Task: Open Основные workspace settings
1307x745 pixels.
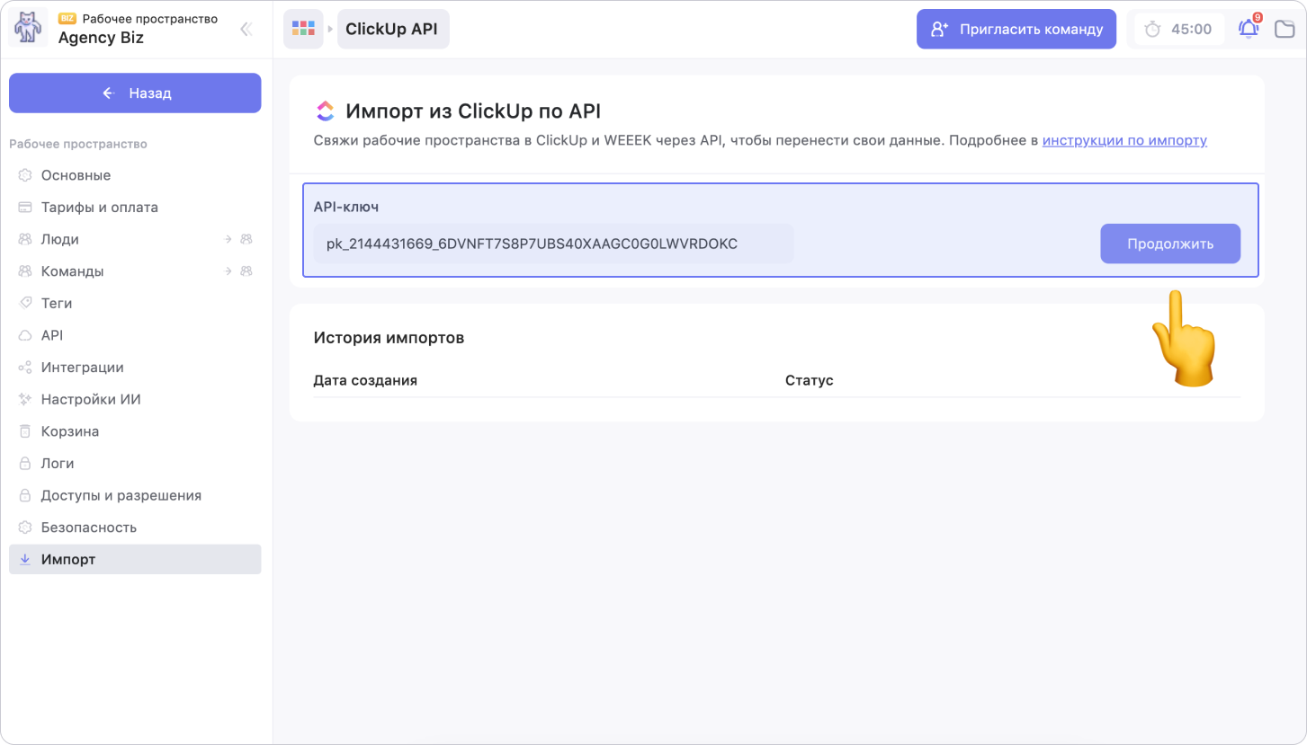Action: pos(76,175)
